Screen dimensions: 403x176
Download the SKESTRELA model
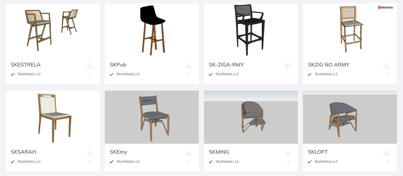click(90, 65)
